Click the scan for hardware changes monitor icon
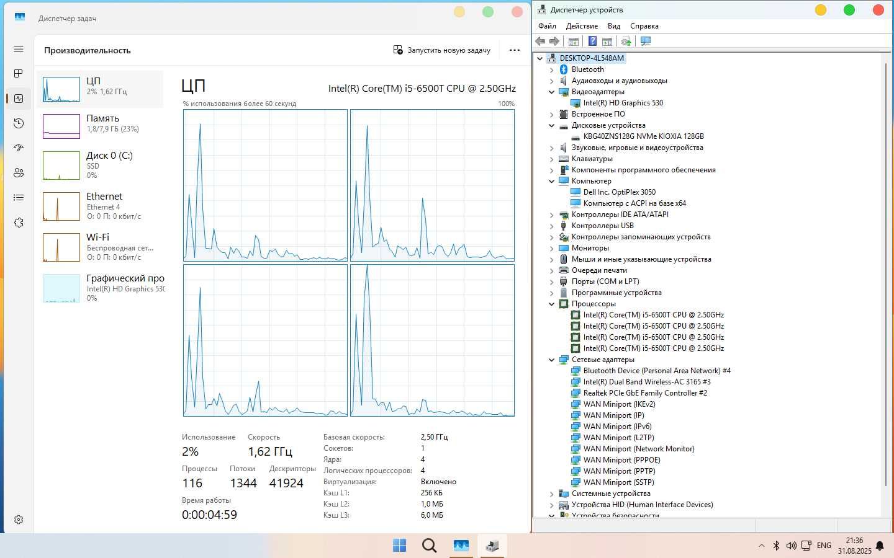This screenshot has height=558, width=894. 646,41
